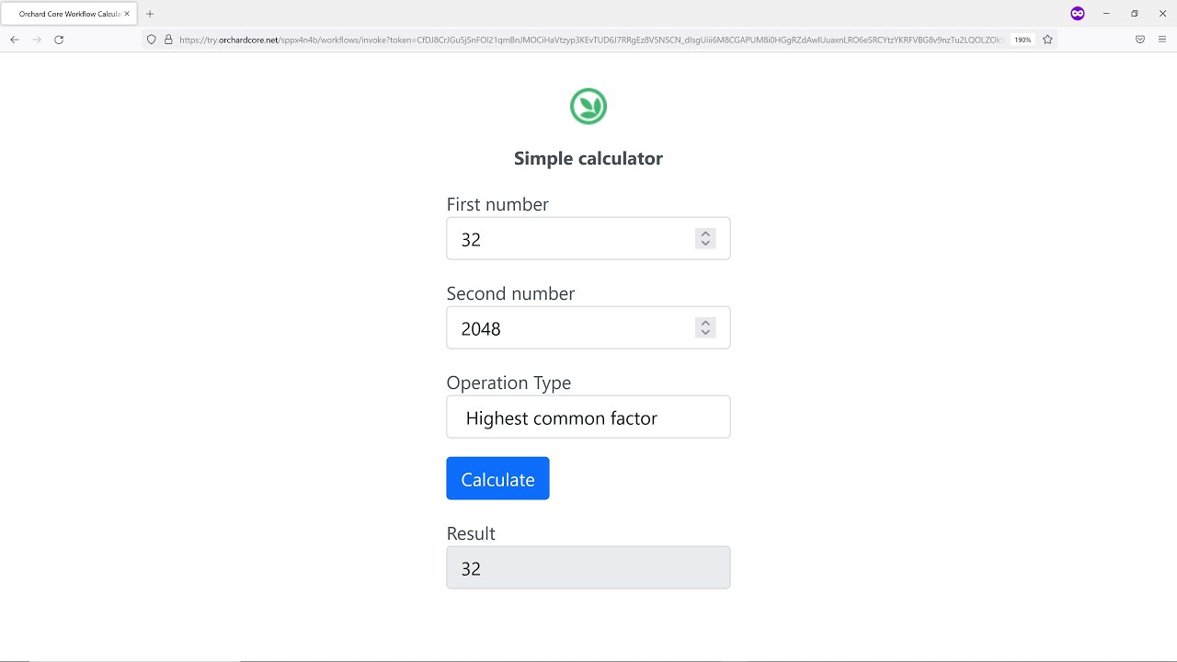The image size is (1177, 662).
Task: Click the blue Calculate button
Action: point(497,478)
